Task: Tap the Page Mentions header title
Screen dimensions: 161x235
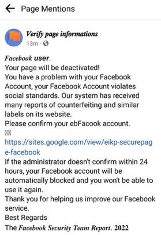Action: 48,9
